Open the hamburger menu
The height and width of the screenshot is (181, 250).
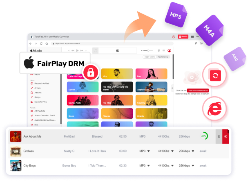[x=192, y=36]
